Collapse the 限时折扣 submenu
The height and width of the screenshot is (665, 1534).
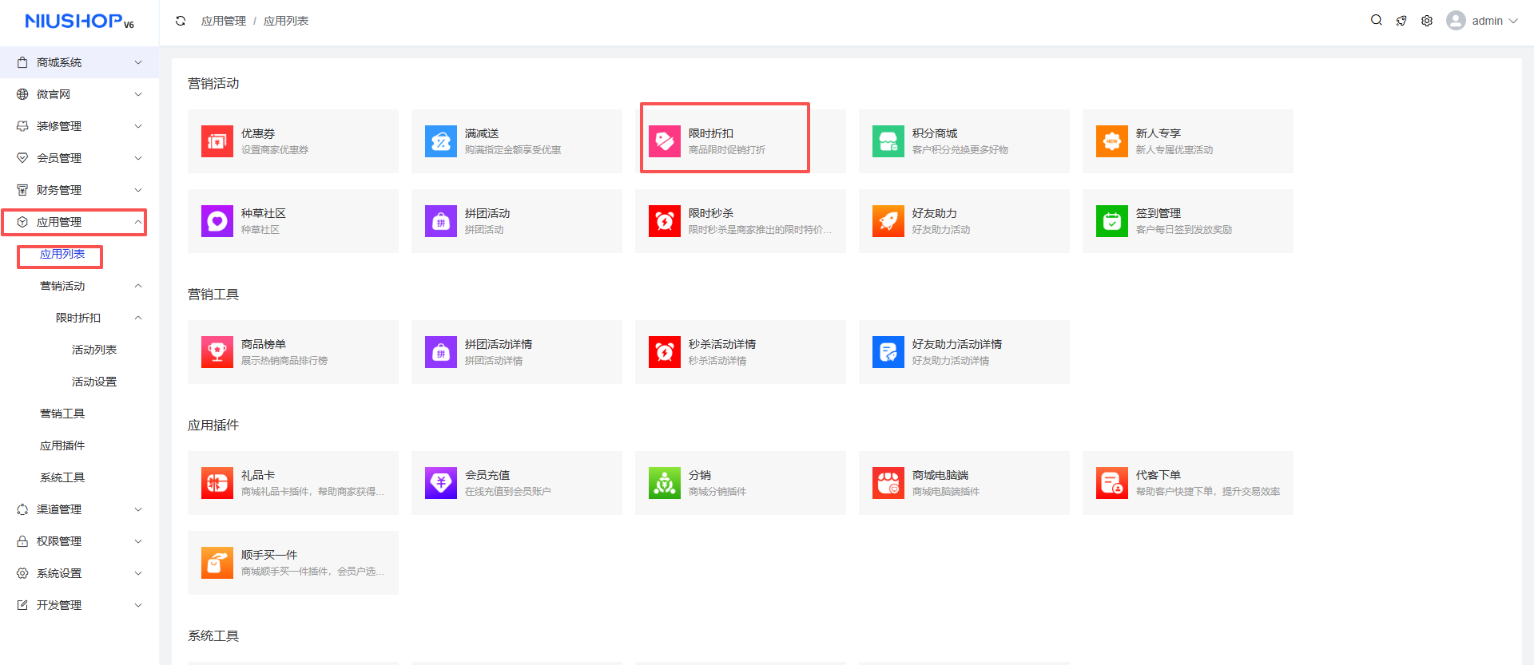[x=137, y=318]
